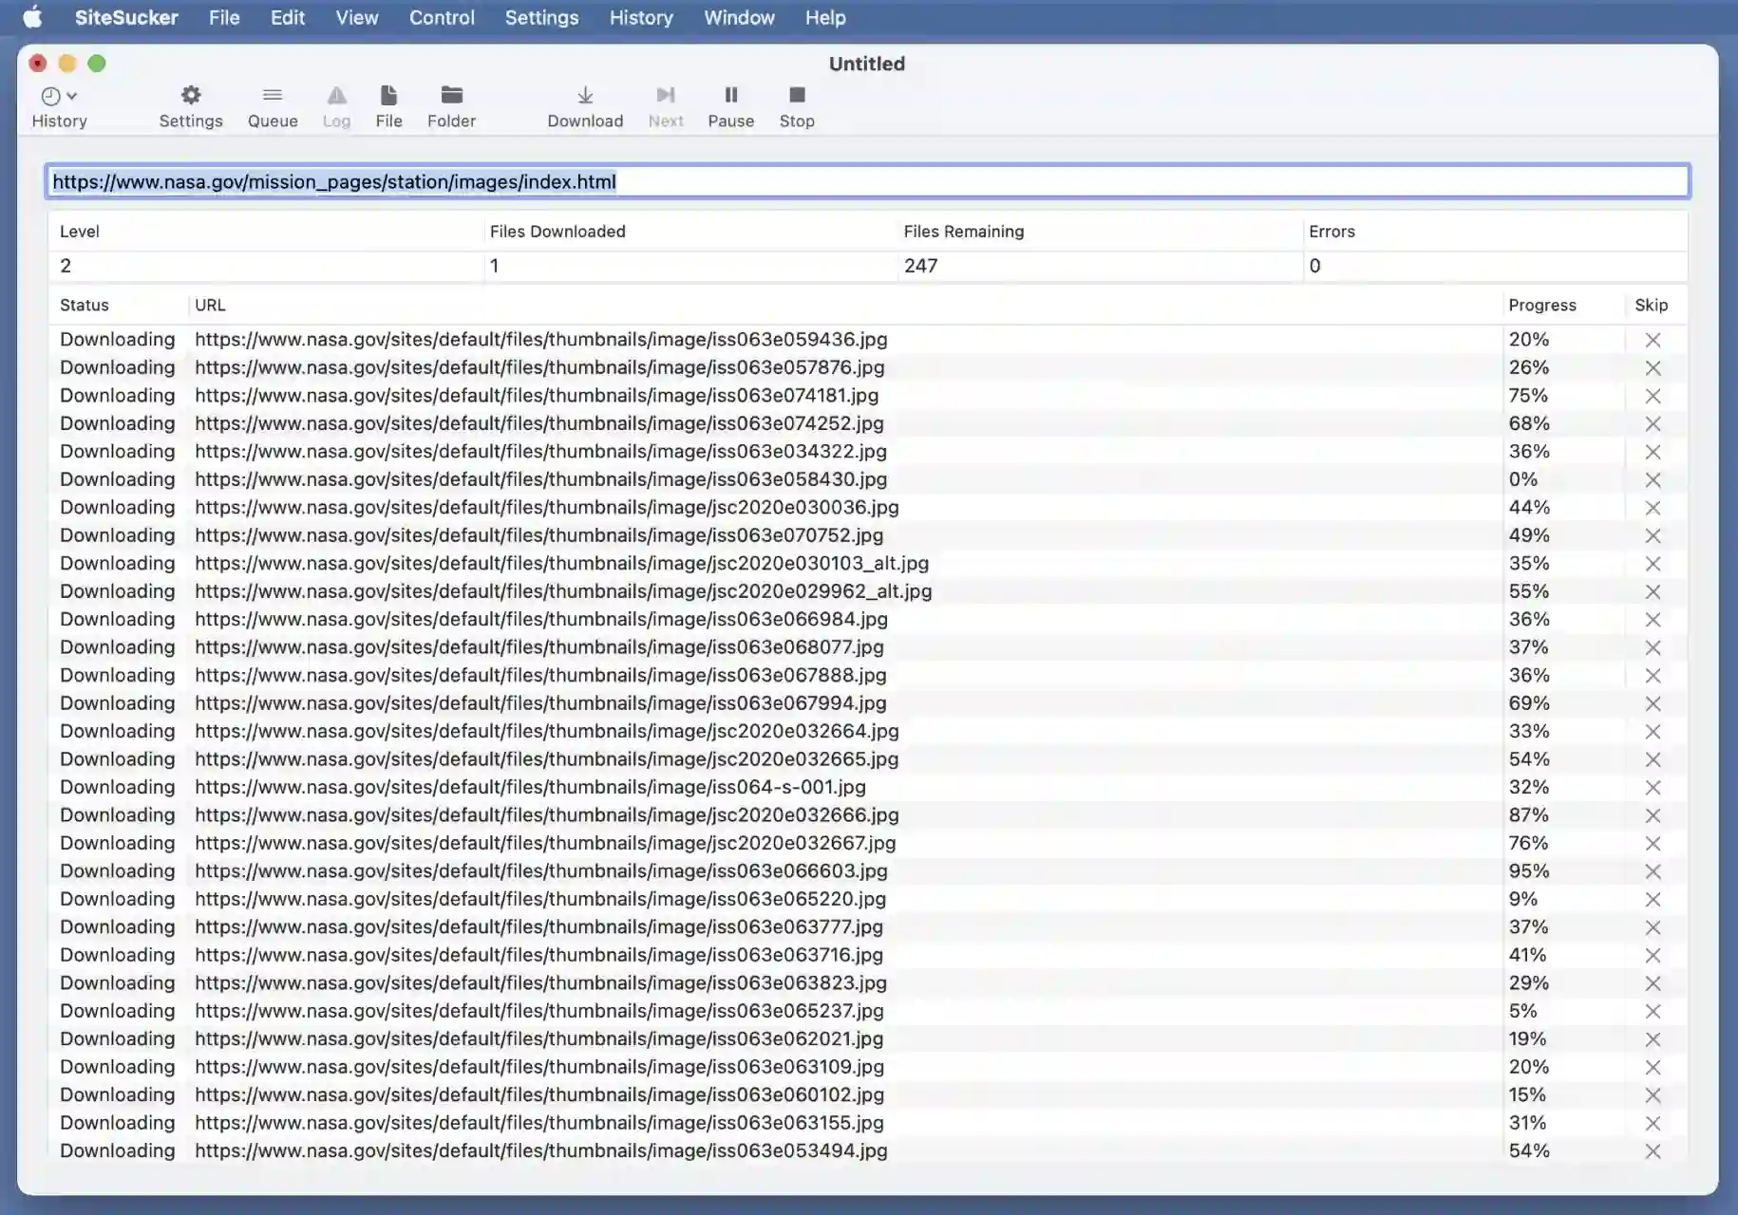This screenshot has width=1738, height=1215.
Task: Open the Window menu
Action: (739, 17)
